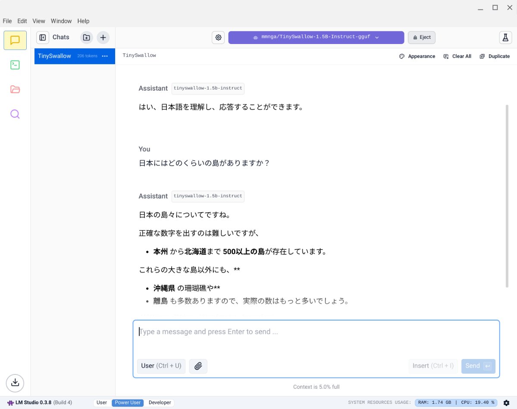This screenshot has height=409, width=517.
Task: Click the chat vertical scrollbar
Action: (507, 196)
